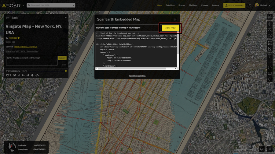Screen dimensions: 275x154
Task: Open the Satellites tab
Action: coord(170,5)
